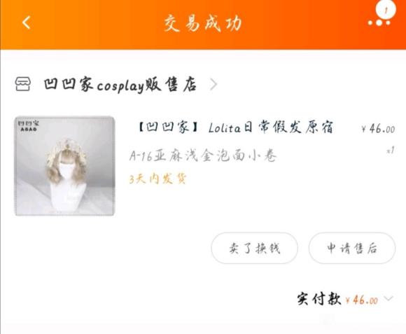This screenshot has height=334, width=406.
Task: Tap the 申请售后 button
Action: (352, 248)
